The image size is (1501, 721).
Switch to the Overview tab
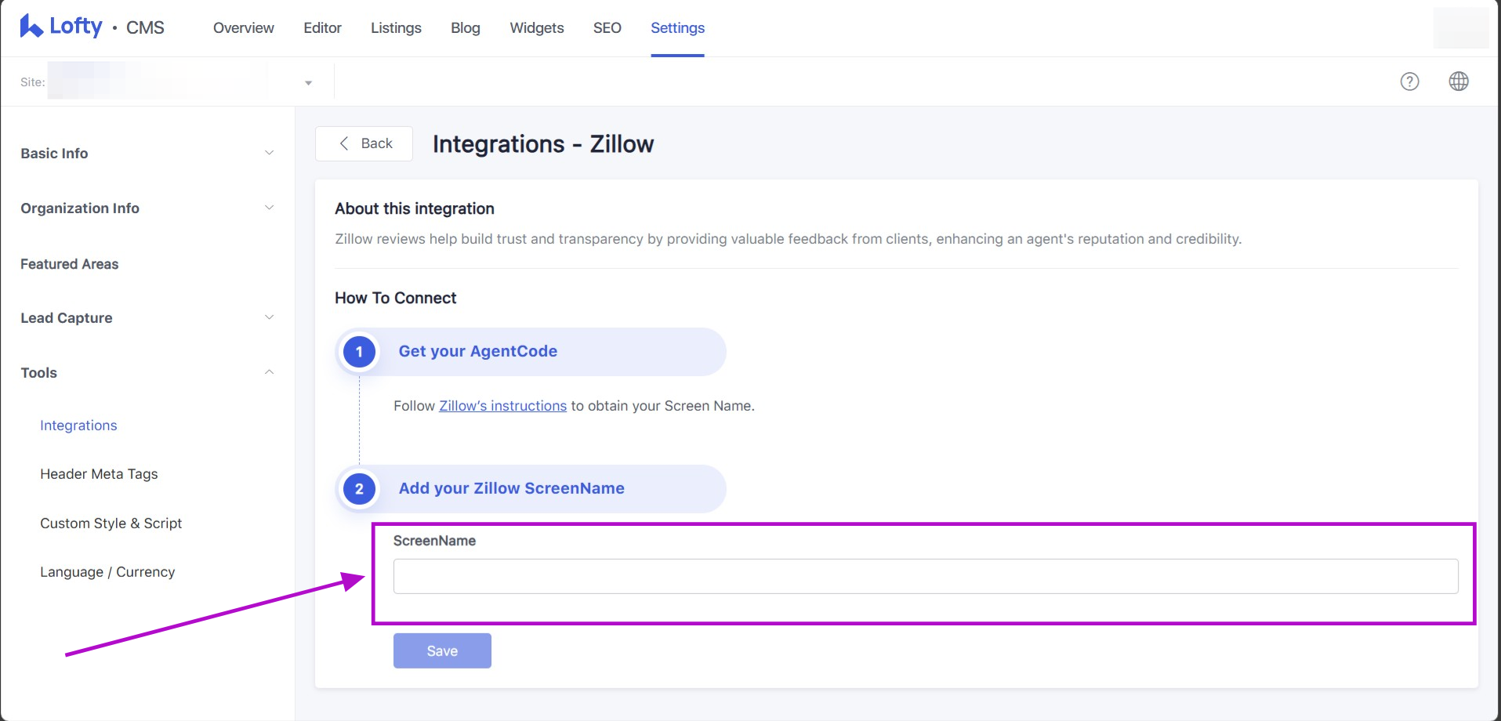(243, 28)
